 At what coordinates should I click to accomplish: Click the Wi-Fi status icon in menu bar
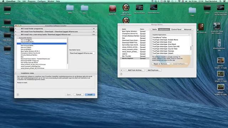[x=179, y=1]
